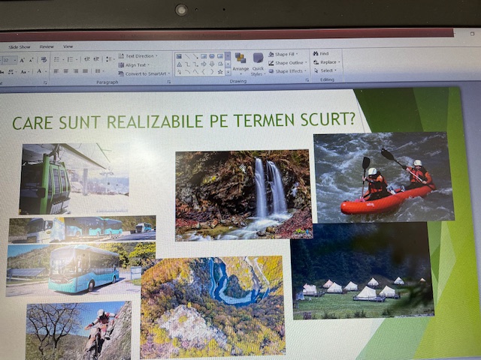Open Shape Fill options
The image size is (481, 360).
(x=283, y=54)
